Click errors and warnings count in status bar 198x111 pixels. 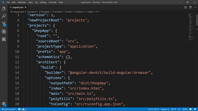pyautogui.click(x=22, y=109)
